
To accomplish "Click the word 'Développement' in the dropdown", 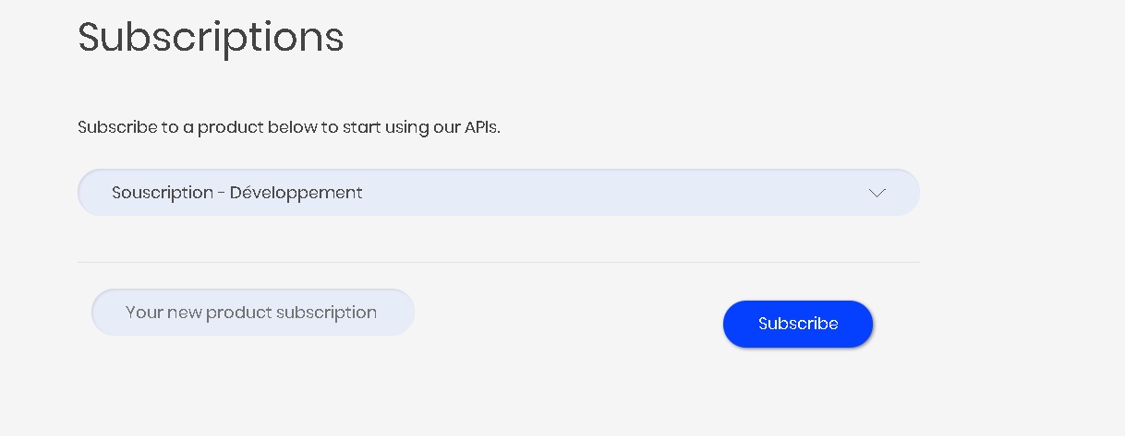I will tap(296, 193).
